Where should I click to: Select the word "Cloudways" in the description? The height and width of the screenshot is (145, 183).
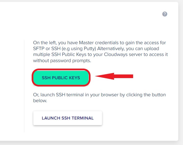116,54
